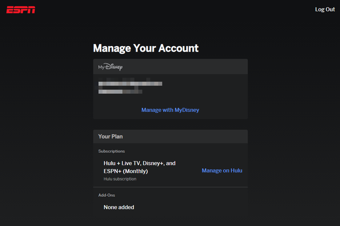Click the second blurred account info line
The height and width of the screenshot is (226, 340).
[x=120, y=91]
